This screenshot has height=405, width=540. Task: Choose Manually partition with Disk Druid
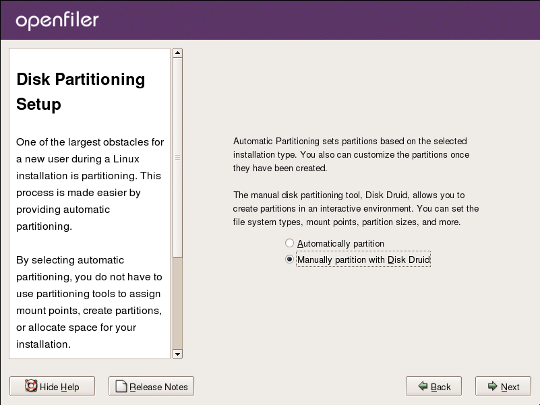[290, 259]
